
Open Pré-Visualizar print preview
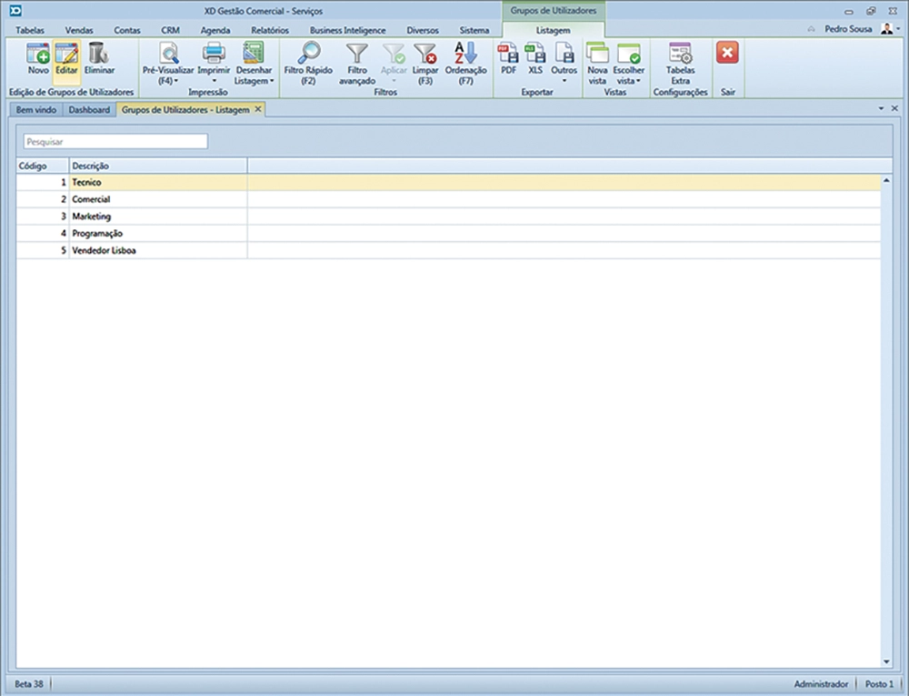click(x=168, y=55)
